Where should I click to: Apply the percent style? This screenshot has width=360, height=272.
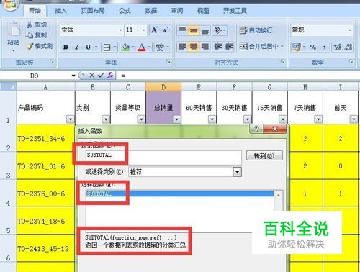coord(312,47)
